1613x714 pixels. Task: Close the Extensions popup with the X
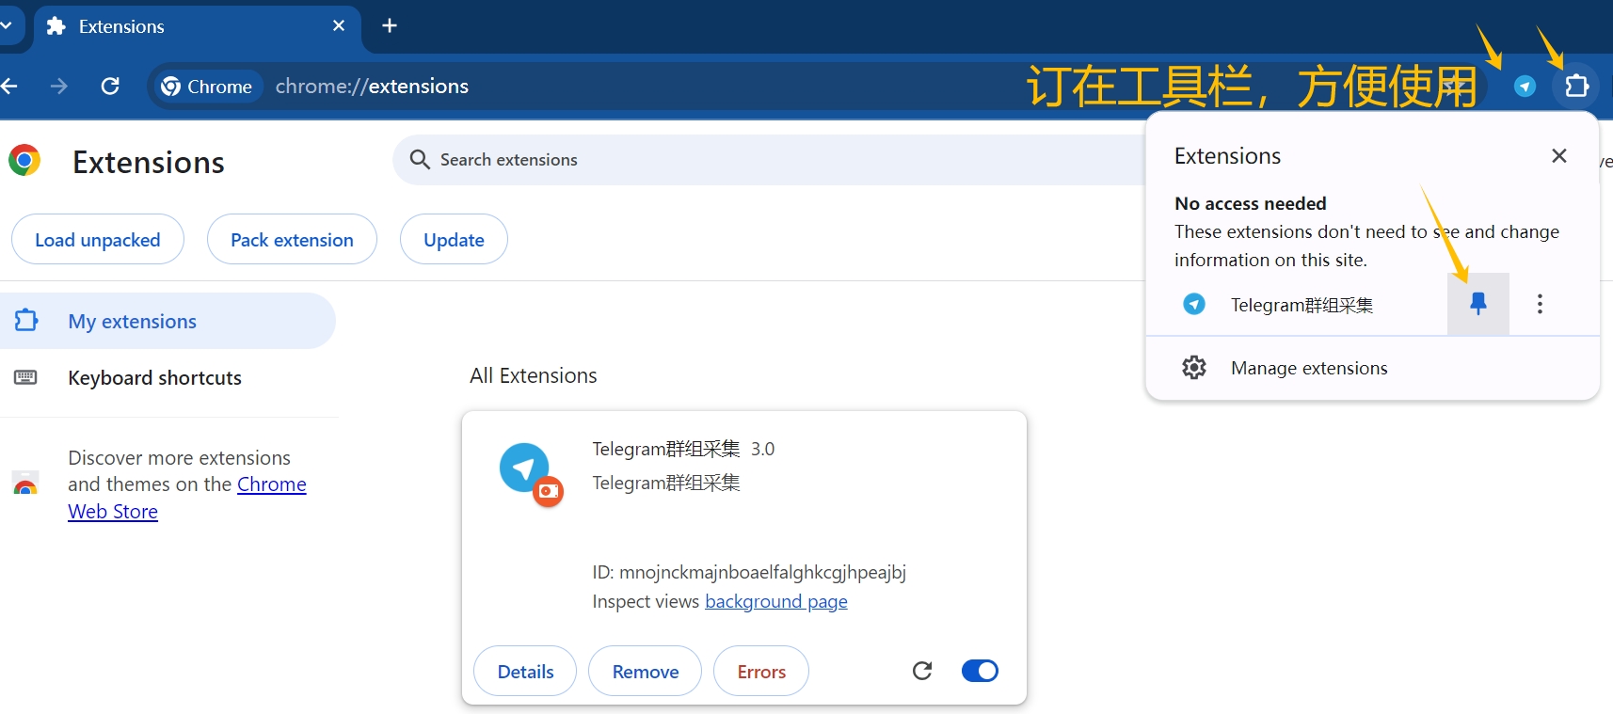tap(1559, 155)
